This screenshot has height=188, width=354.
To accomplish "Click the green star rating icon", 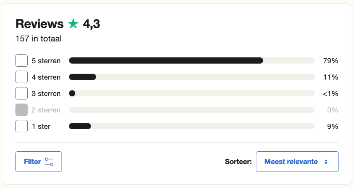I will click(73, 24).
